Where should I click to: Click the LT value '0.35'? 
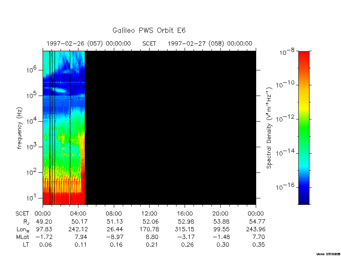coord(259,244)
